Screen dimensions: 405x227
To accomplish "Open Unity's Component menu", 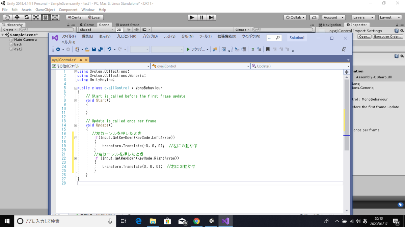I will (x=68, y=10).
